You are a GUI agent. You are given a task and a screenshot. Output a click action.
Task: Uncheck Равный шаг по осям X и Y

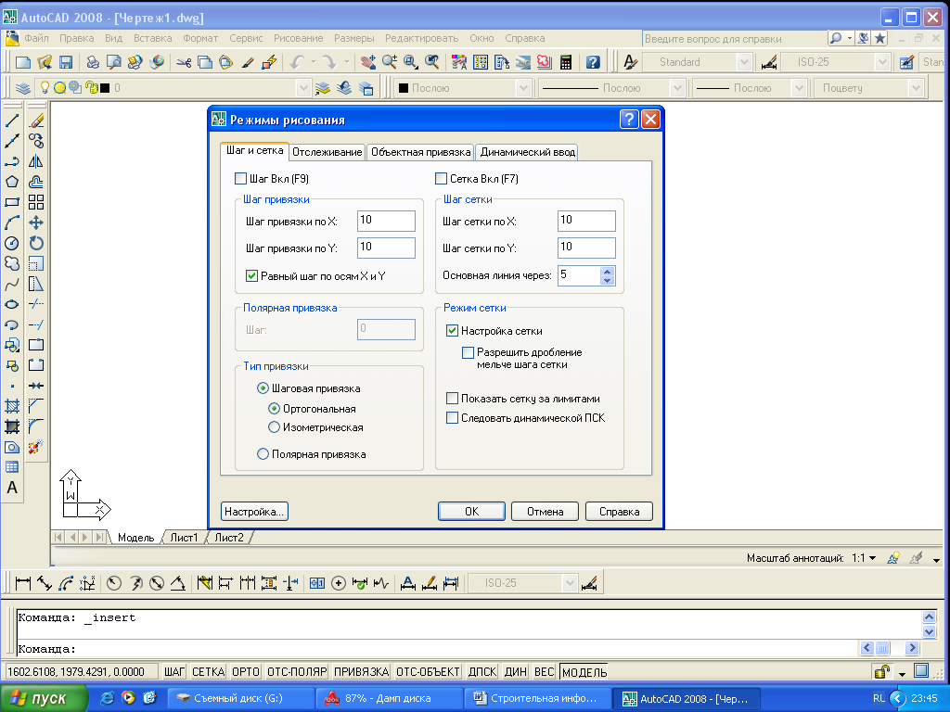(252, 276)
